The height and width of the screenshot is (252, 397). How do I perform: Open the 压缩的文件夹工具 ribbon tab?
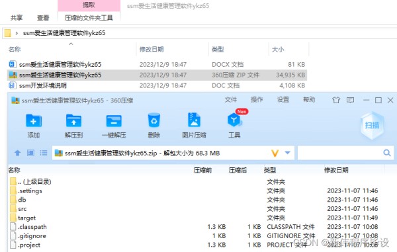point(89,18)
